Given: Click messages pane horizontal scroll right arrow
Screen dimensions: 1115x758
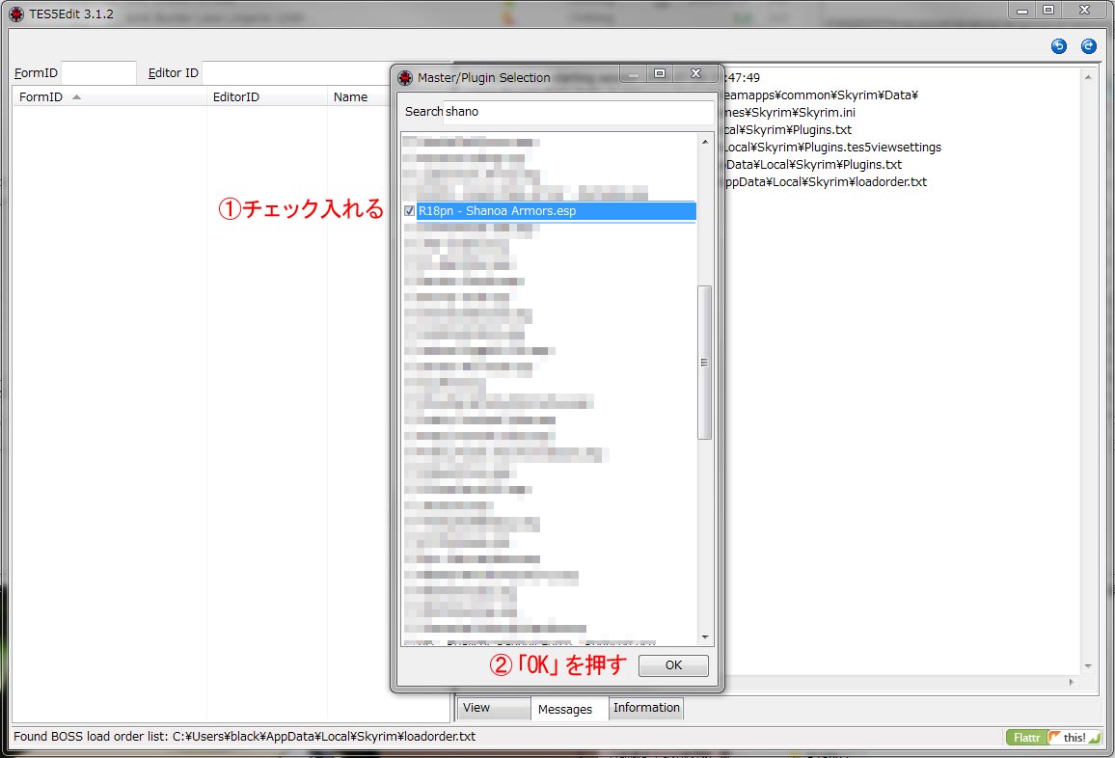Looking at the screenshot, I should pyautogui.click(x=1072, y=682).
